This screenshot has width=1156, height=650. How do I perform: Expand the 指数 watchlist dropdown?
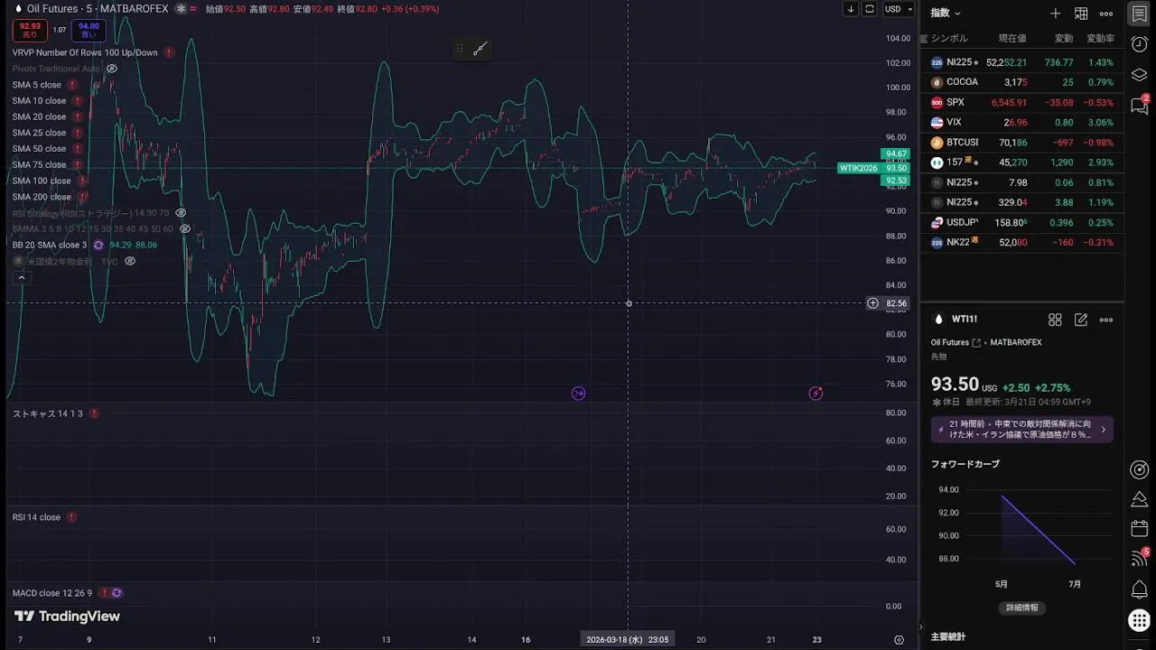[x=946, y=14]
